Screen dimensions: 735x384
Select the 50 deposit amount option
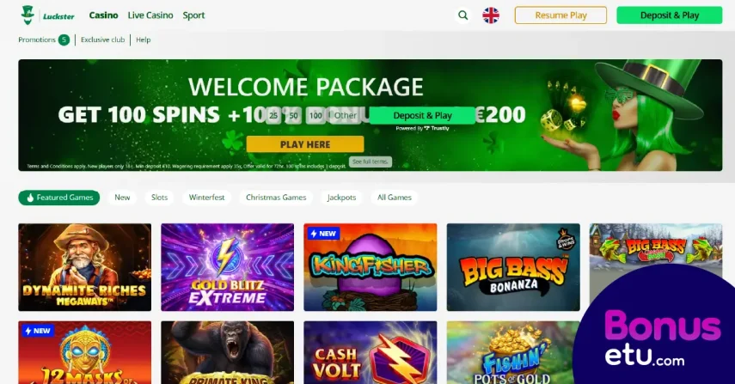click(x=293, y=115)
